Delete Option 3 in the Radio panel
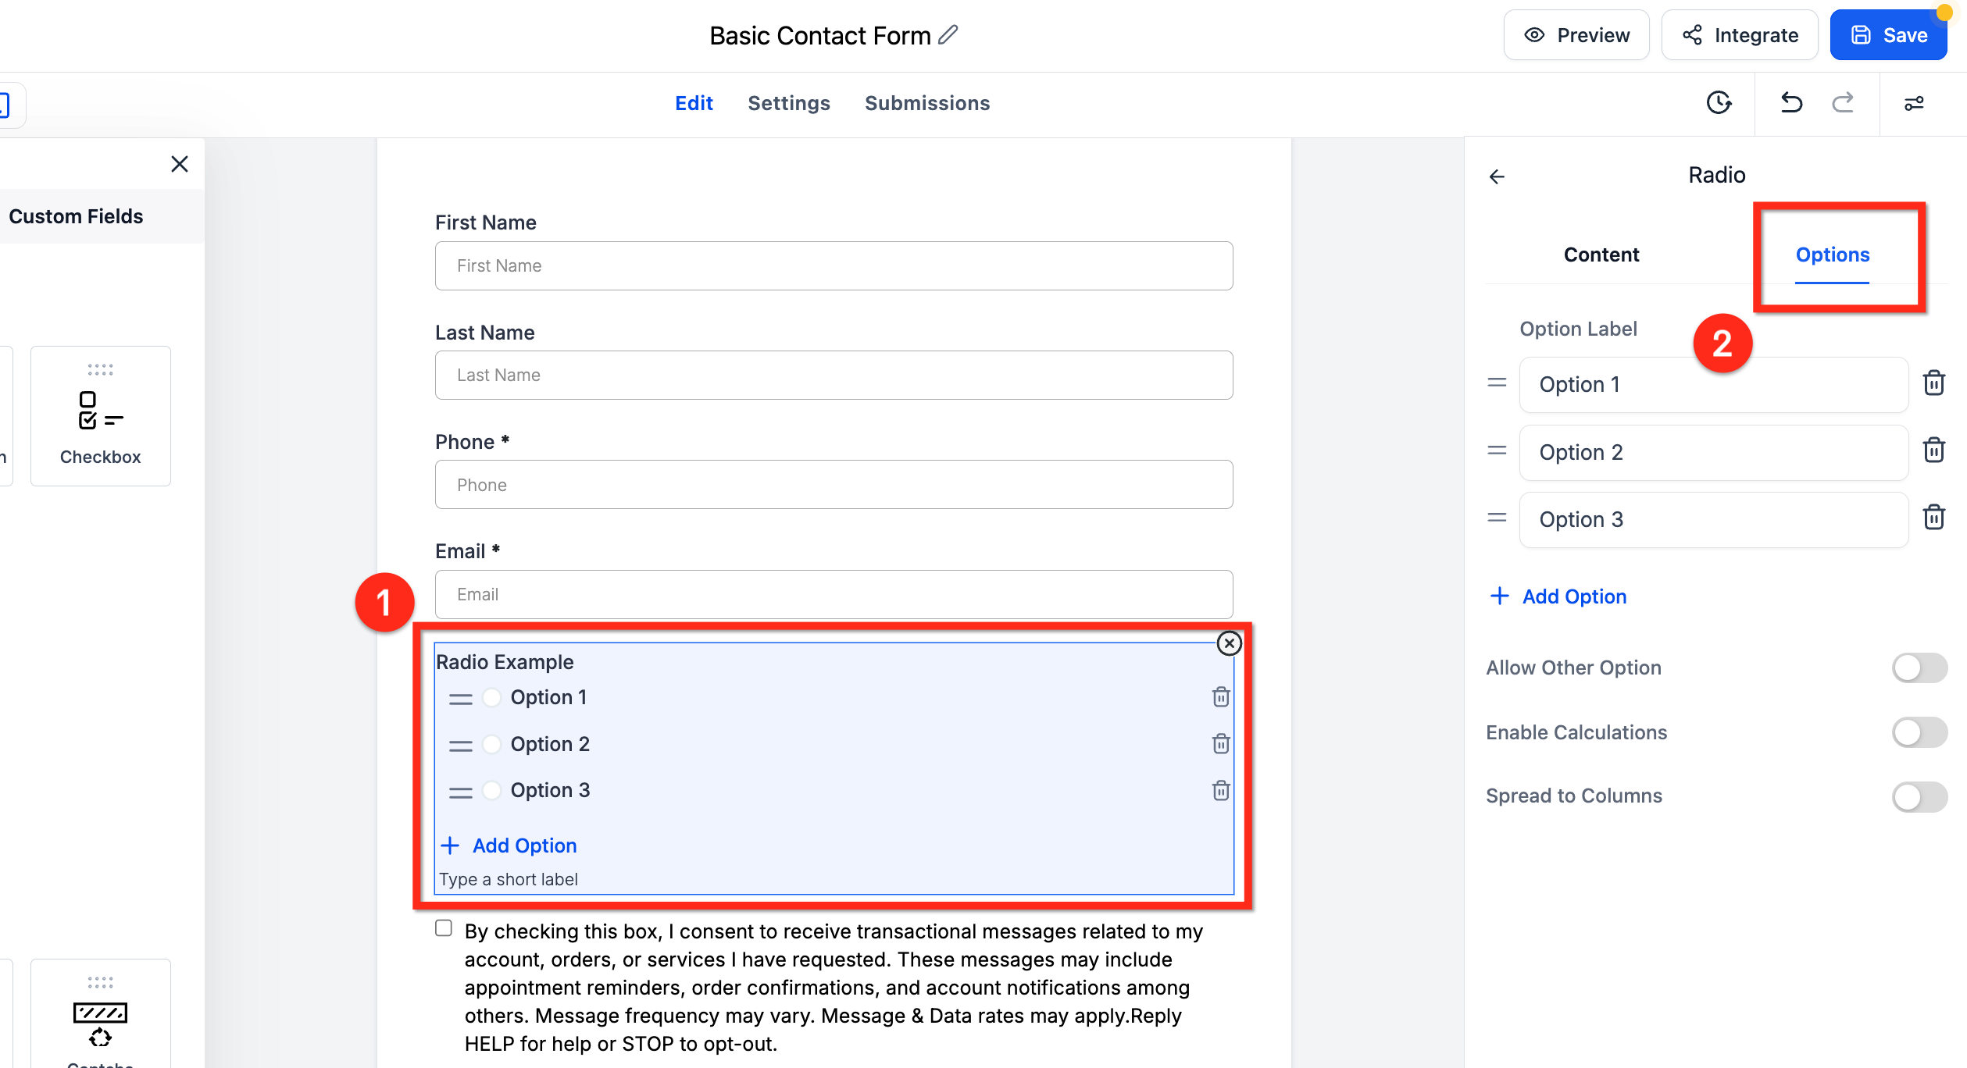Viewport: 1967px width, 1068px height. click(1933, 518)
